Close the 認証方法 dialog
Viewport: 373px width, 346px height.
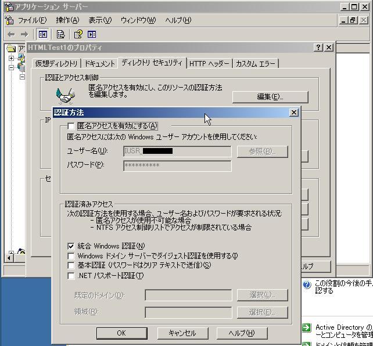tap(294, 113)
